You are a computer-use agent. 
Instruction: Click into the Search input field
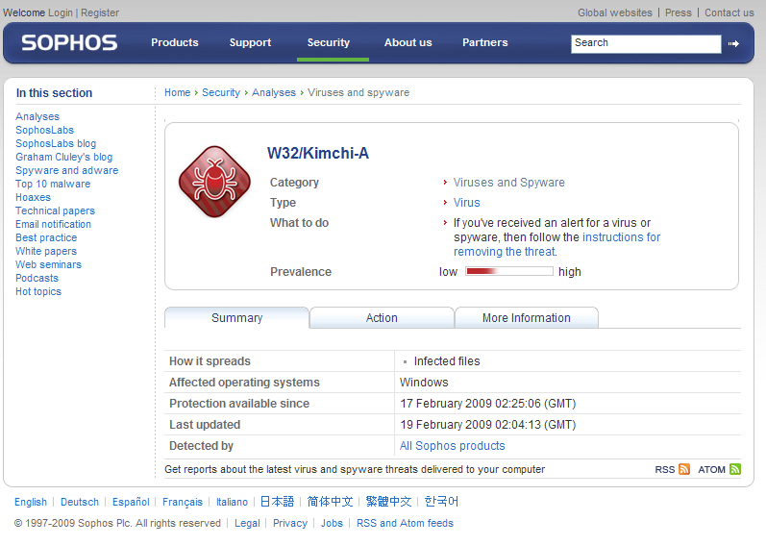pyautogui.click(x=646, y=43)
